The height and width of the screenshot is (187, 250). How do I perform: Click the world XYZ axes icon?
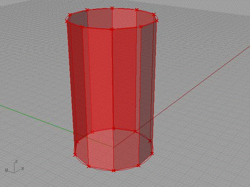click(x=14, y=167)
